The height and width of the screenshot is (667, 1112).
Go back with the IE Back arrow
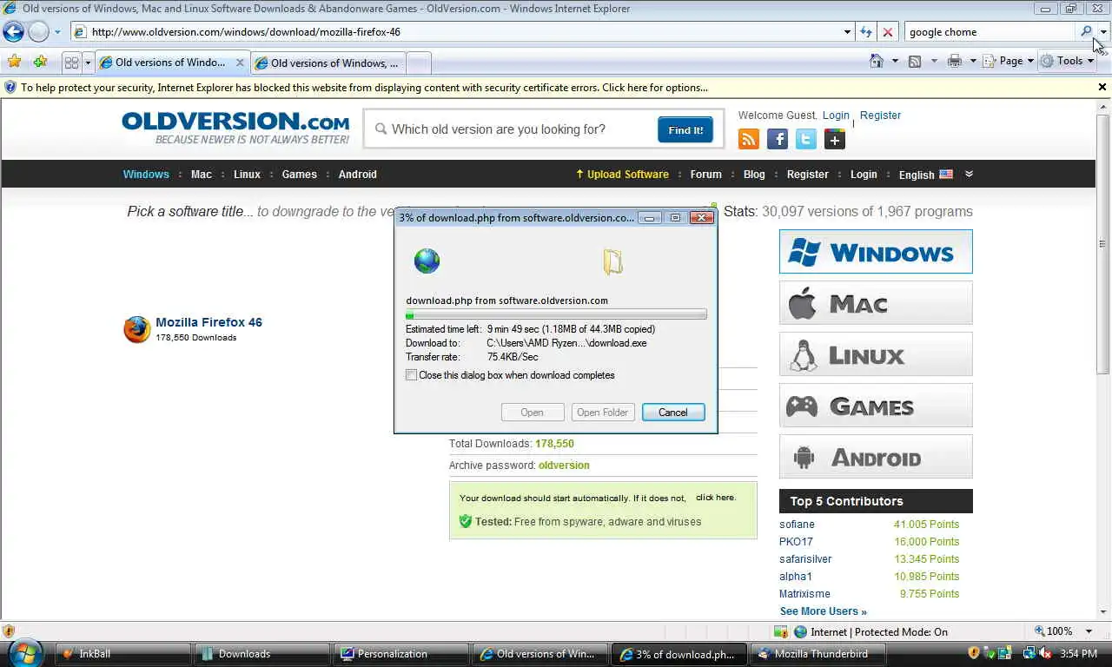point(14,32)
